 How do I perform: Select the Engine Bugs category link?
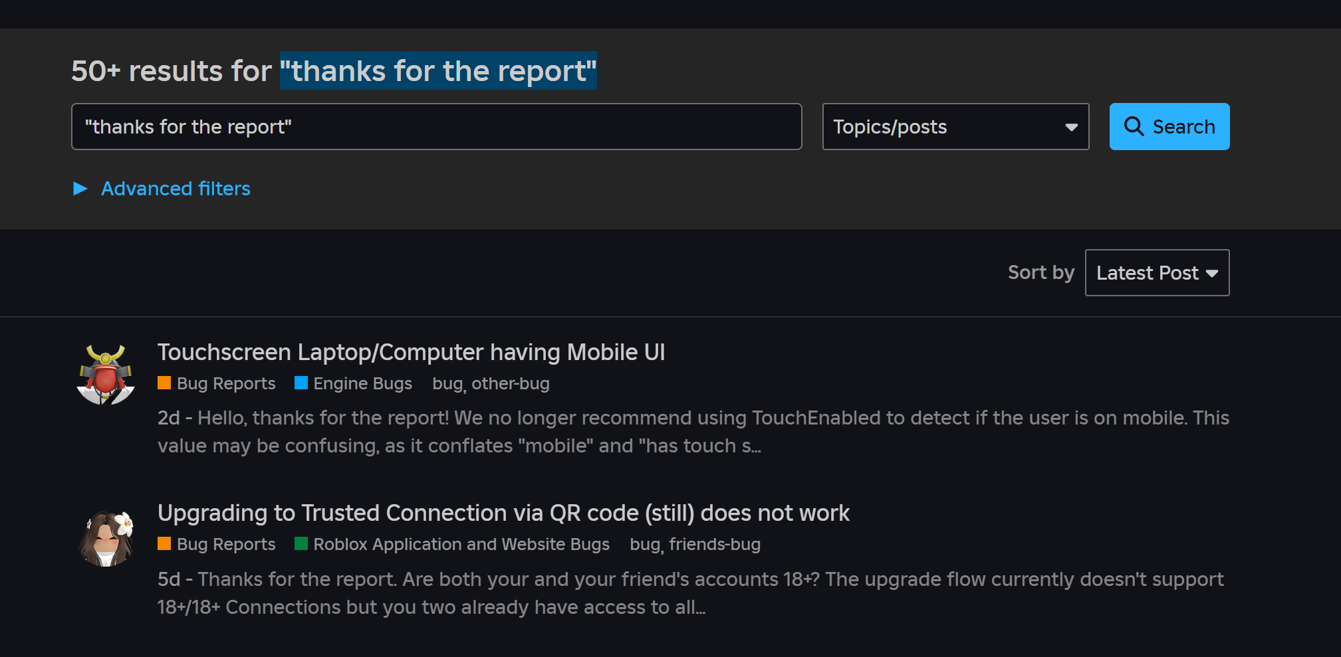coord(362,383)
